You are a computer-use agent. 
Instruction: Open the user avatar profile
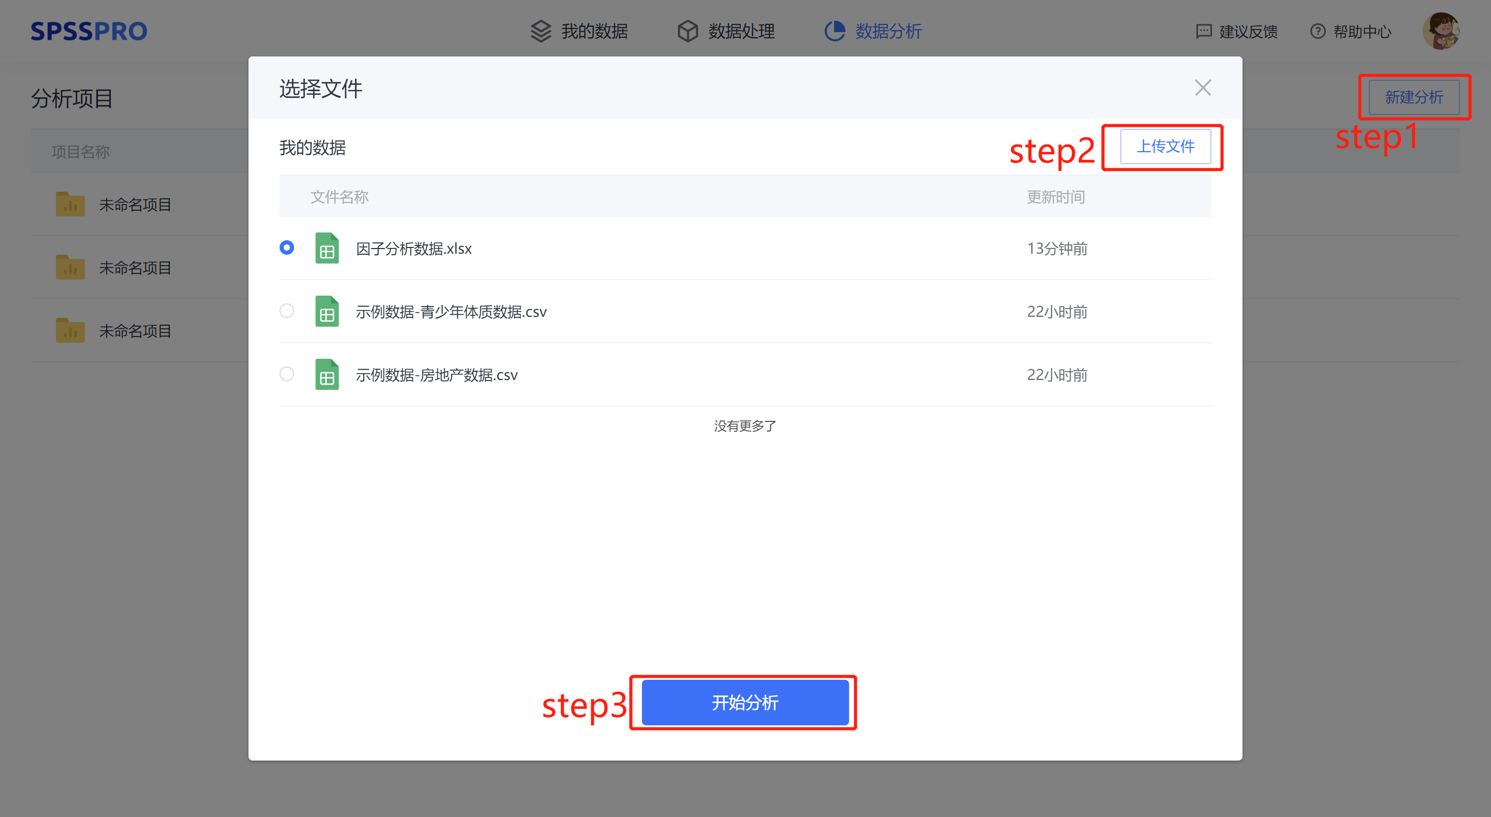point(1441,31)
